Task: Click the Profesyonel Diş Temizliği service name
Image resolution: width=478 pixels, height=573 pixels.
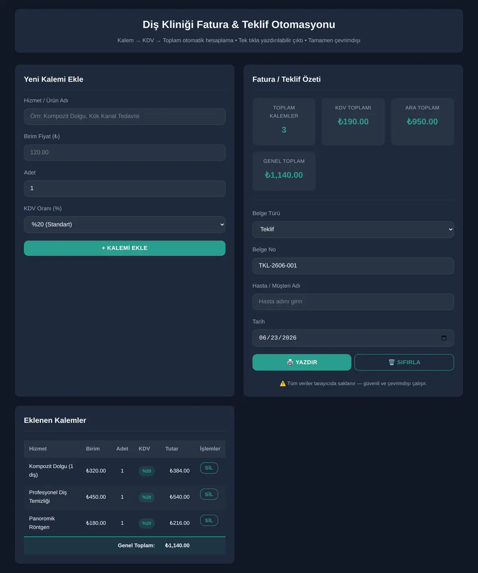Action: click(x=48, y=497)
